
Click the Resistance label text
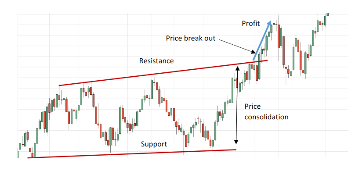click(156, 61)
